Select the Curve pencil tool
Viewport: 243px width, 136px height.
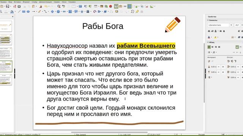tap(39, 12)
